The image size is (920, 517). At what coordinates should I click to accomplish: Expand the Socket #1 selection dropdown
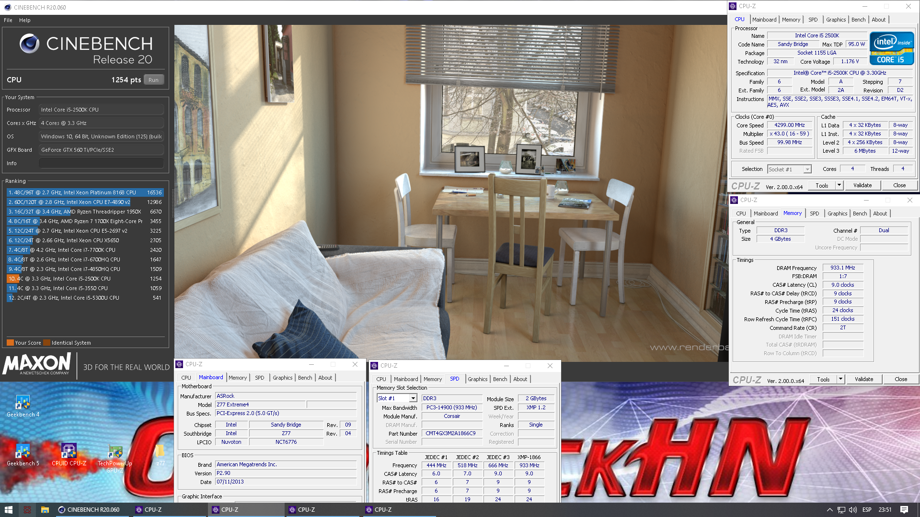pos(807,169)
